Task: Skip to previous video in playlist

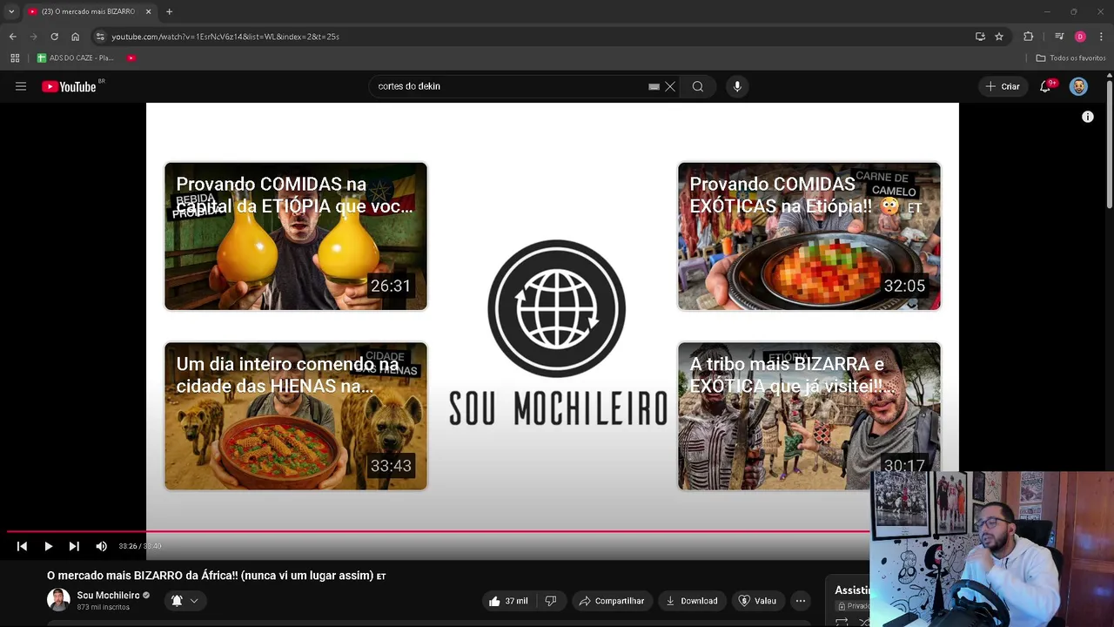Action: pos(22,546)
